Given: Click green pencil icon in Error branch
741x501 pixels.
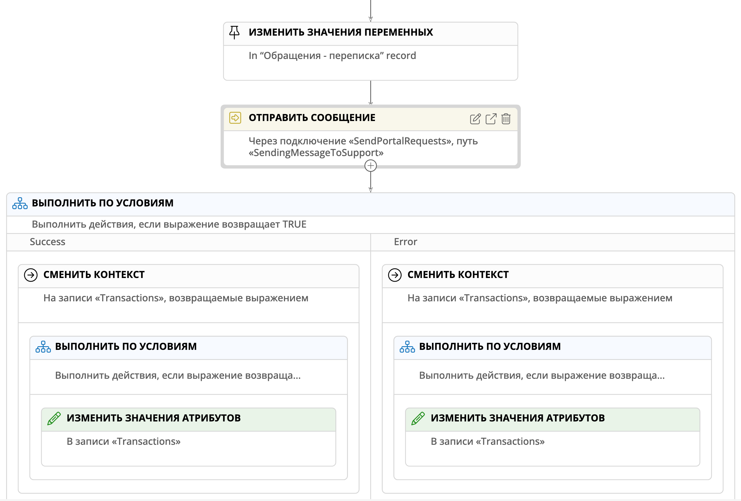Looking at the screenshot, I should pyautogui.click(x=418, y=418).
